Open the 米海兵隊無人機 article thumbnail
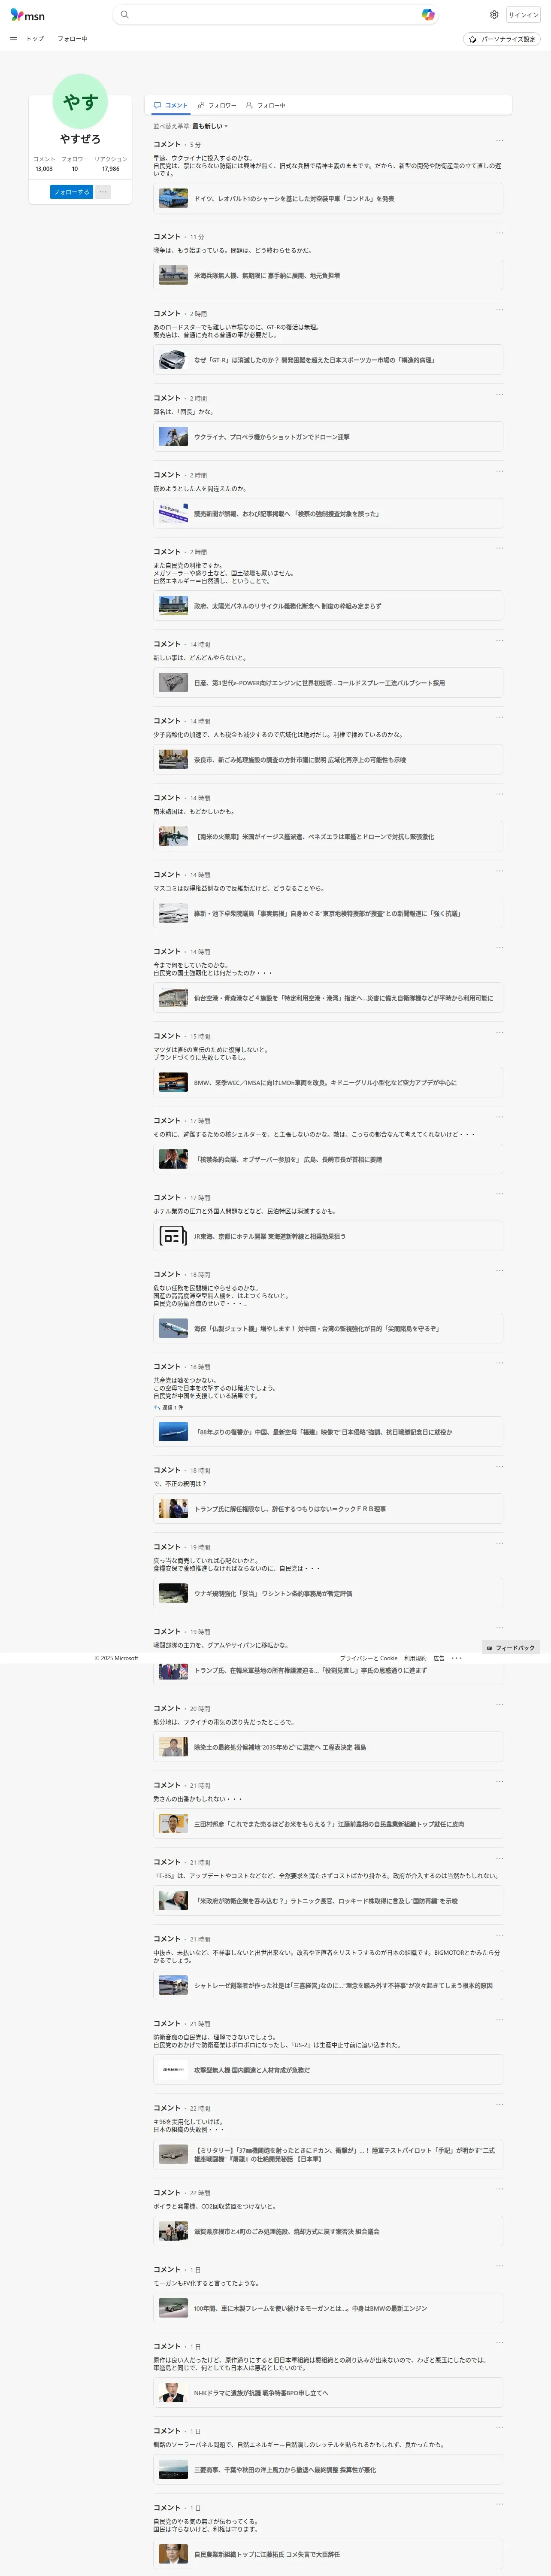551x2576 pixels. (x=173, y=276)
